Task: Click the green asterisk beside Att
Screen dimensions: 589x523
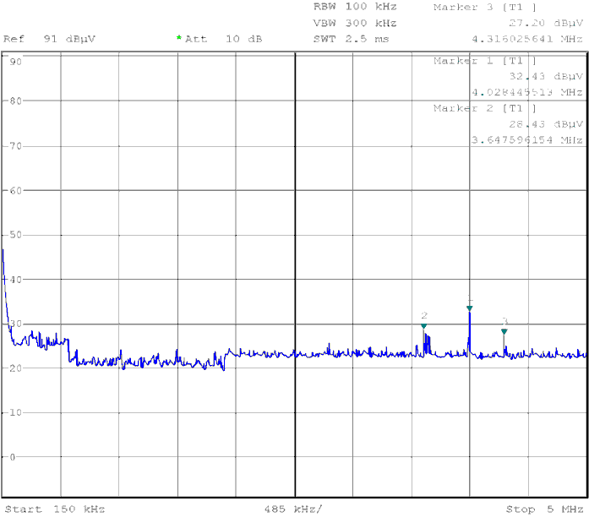Action: pos(179,38)
